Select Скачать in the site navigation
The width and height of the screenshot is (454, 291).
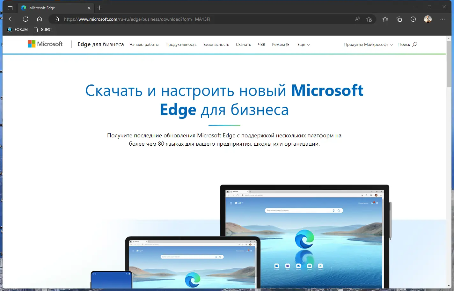coord(243,45)
